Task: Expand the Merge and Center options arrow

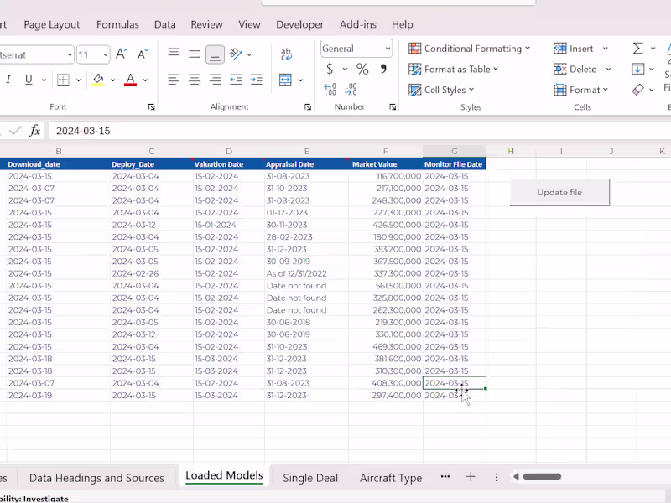Action: tap(300, 80)
